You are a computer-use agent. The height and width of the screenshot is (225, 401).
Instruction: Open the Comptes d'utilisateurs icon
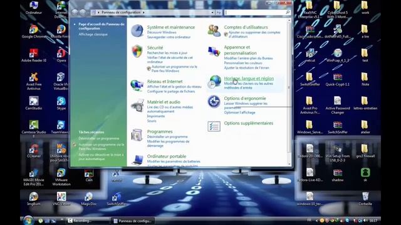214,31
